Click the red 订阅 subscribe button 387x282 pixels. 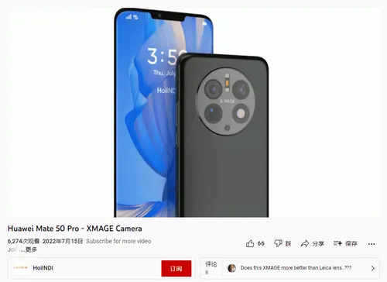(x=176, y=268)
